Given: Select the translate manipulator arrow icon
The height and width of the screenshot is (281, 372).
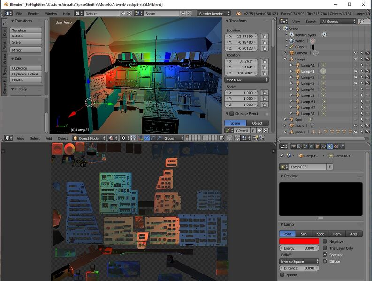Looking at the screenshot, I should (x=147, y=138).
